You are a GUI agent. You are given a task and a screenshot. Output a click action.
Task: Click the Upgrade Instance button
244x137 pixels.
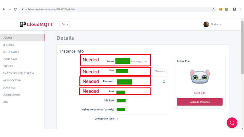point(199,102)
